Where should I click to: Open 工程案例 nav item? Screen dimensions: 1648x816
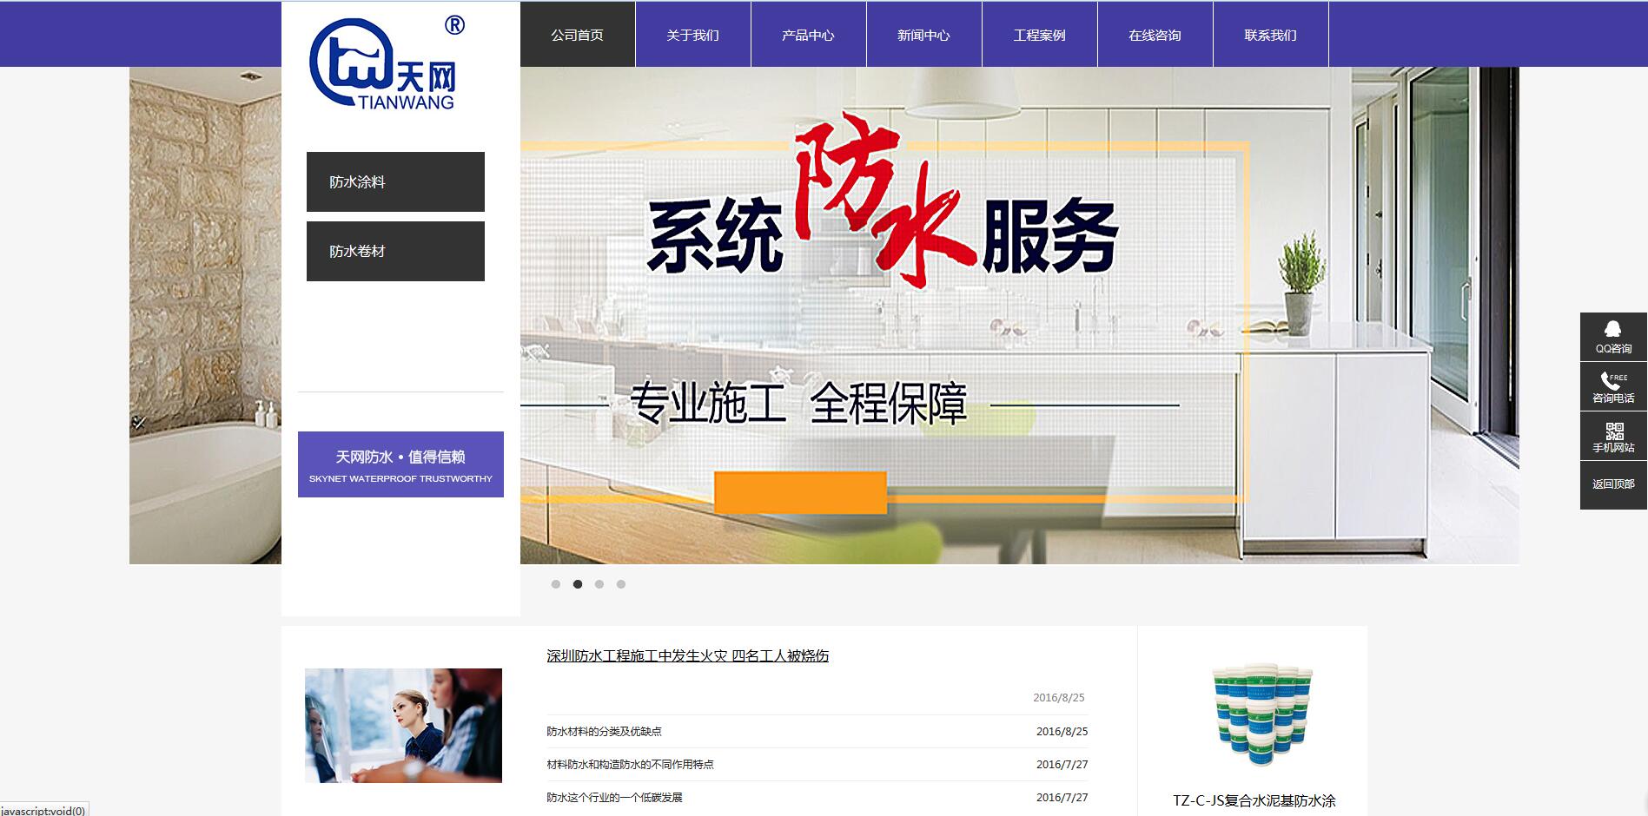pyautogui.click(x=1040, y=35)
